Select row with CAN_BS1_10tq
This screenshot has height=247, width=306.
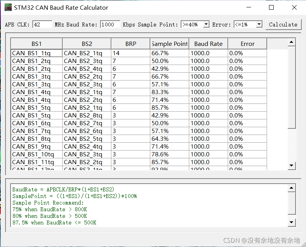click(x=37, y=154)
